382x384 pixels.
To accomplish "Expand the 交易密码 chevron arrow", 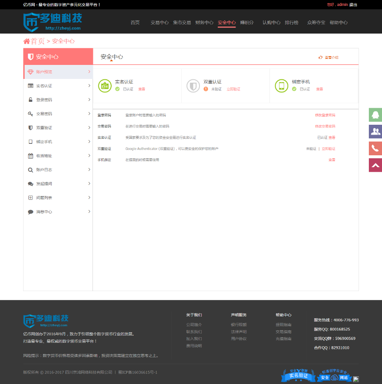I will point(89,113).
